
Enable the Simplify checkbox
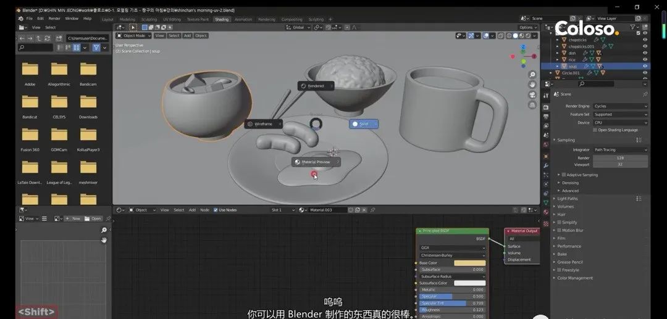coord(559,222)
